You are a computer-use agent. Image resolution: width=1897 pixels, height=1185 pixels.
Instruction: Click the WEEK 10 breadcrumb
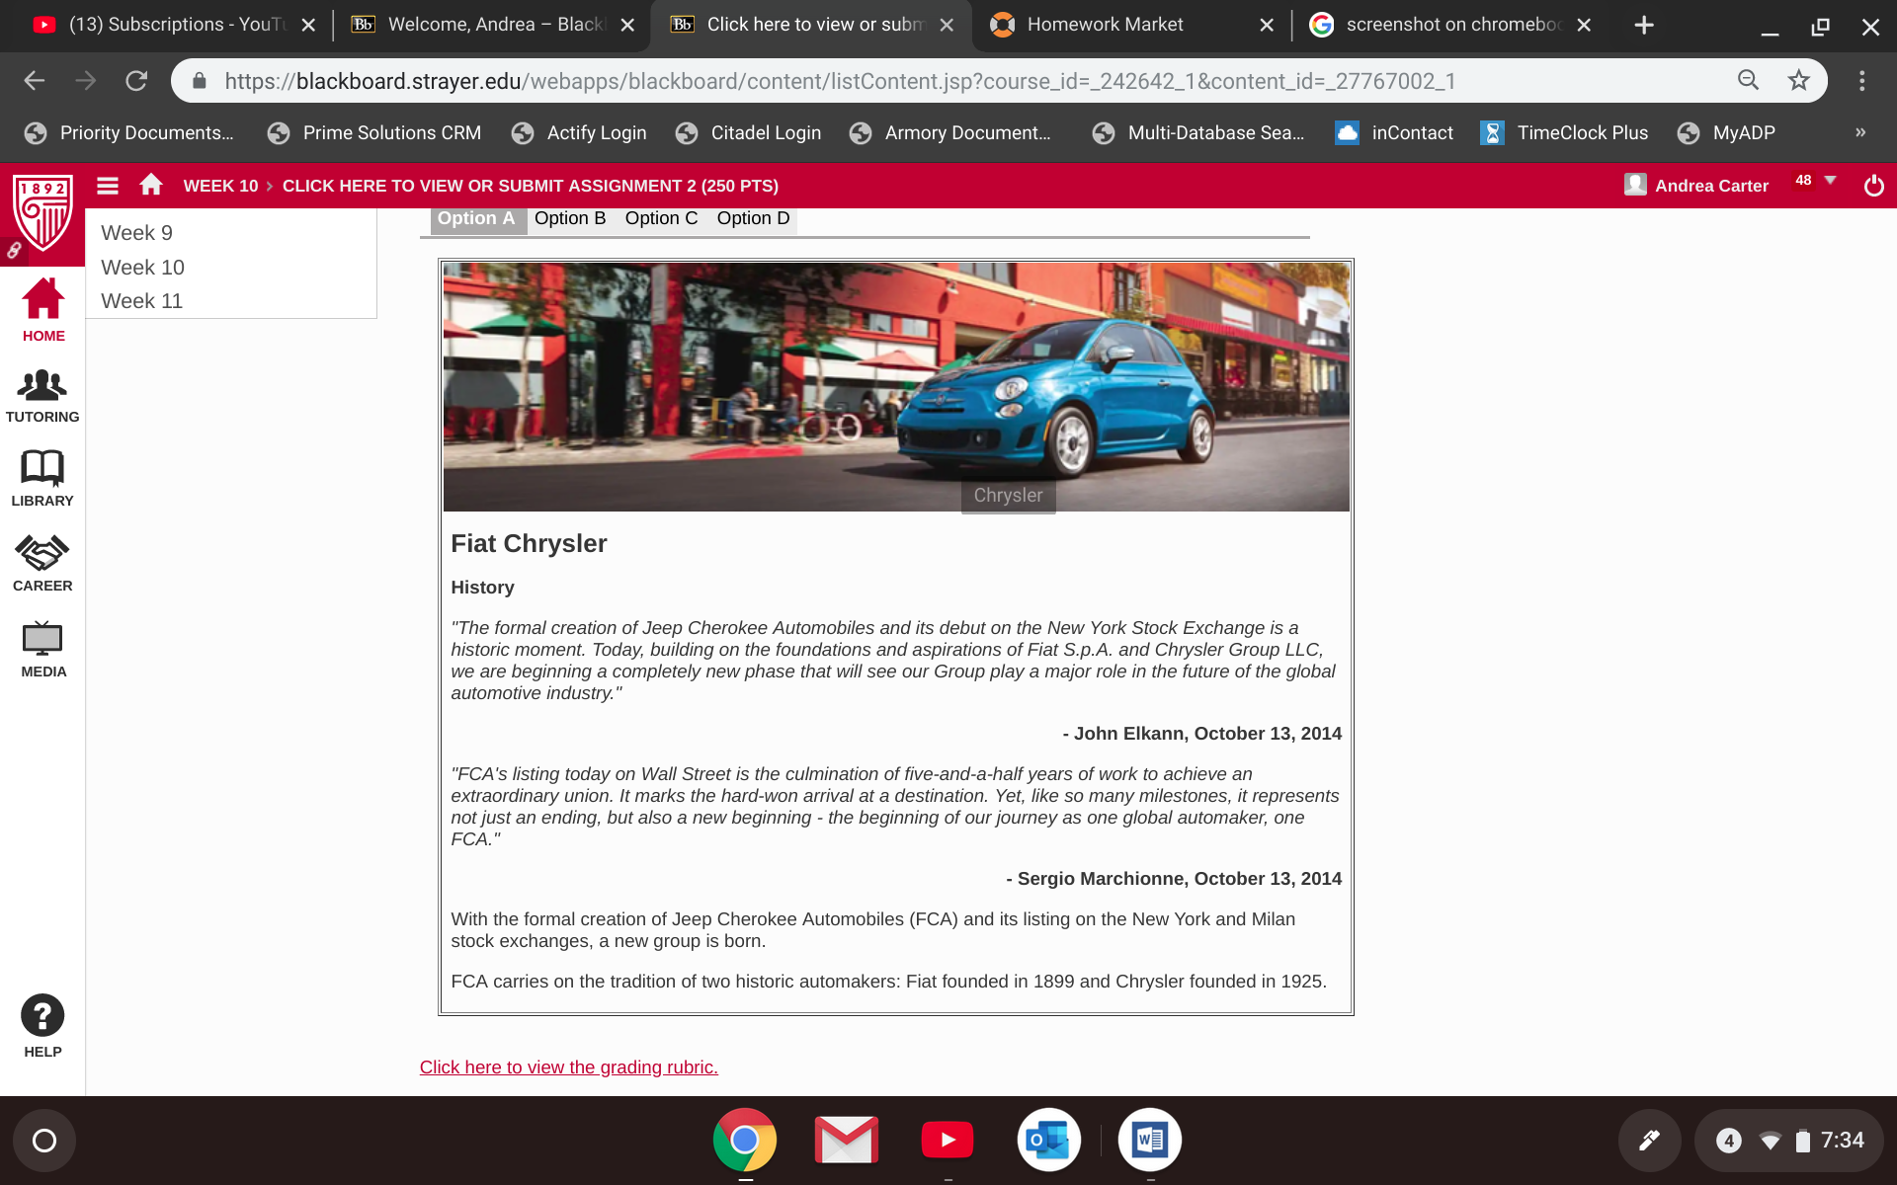[x=220, y=186]
